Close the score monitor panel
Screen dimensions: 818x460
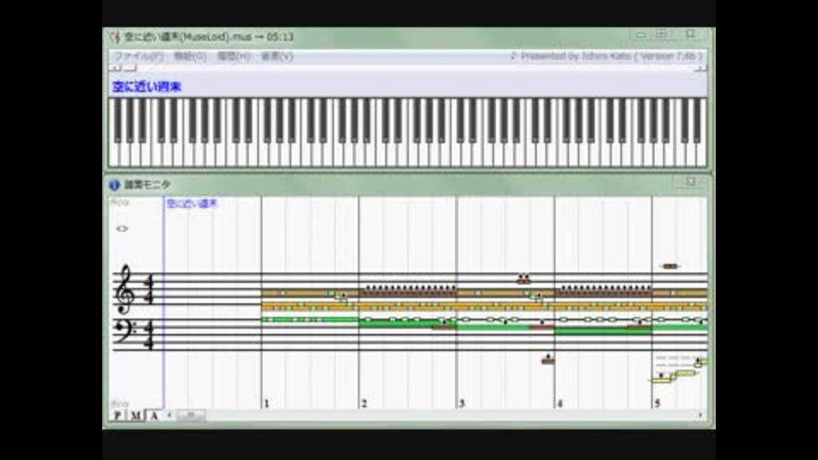[691, 181]
